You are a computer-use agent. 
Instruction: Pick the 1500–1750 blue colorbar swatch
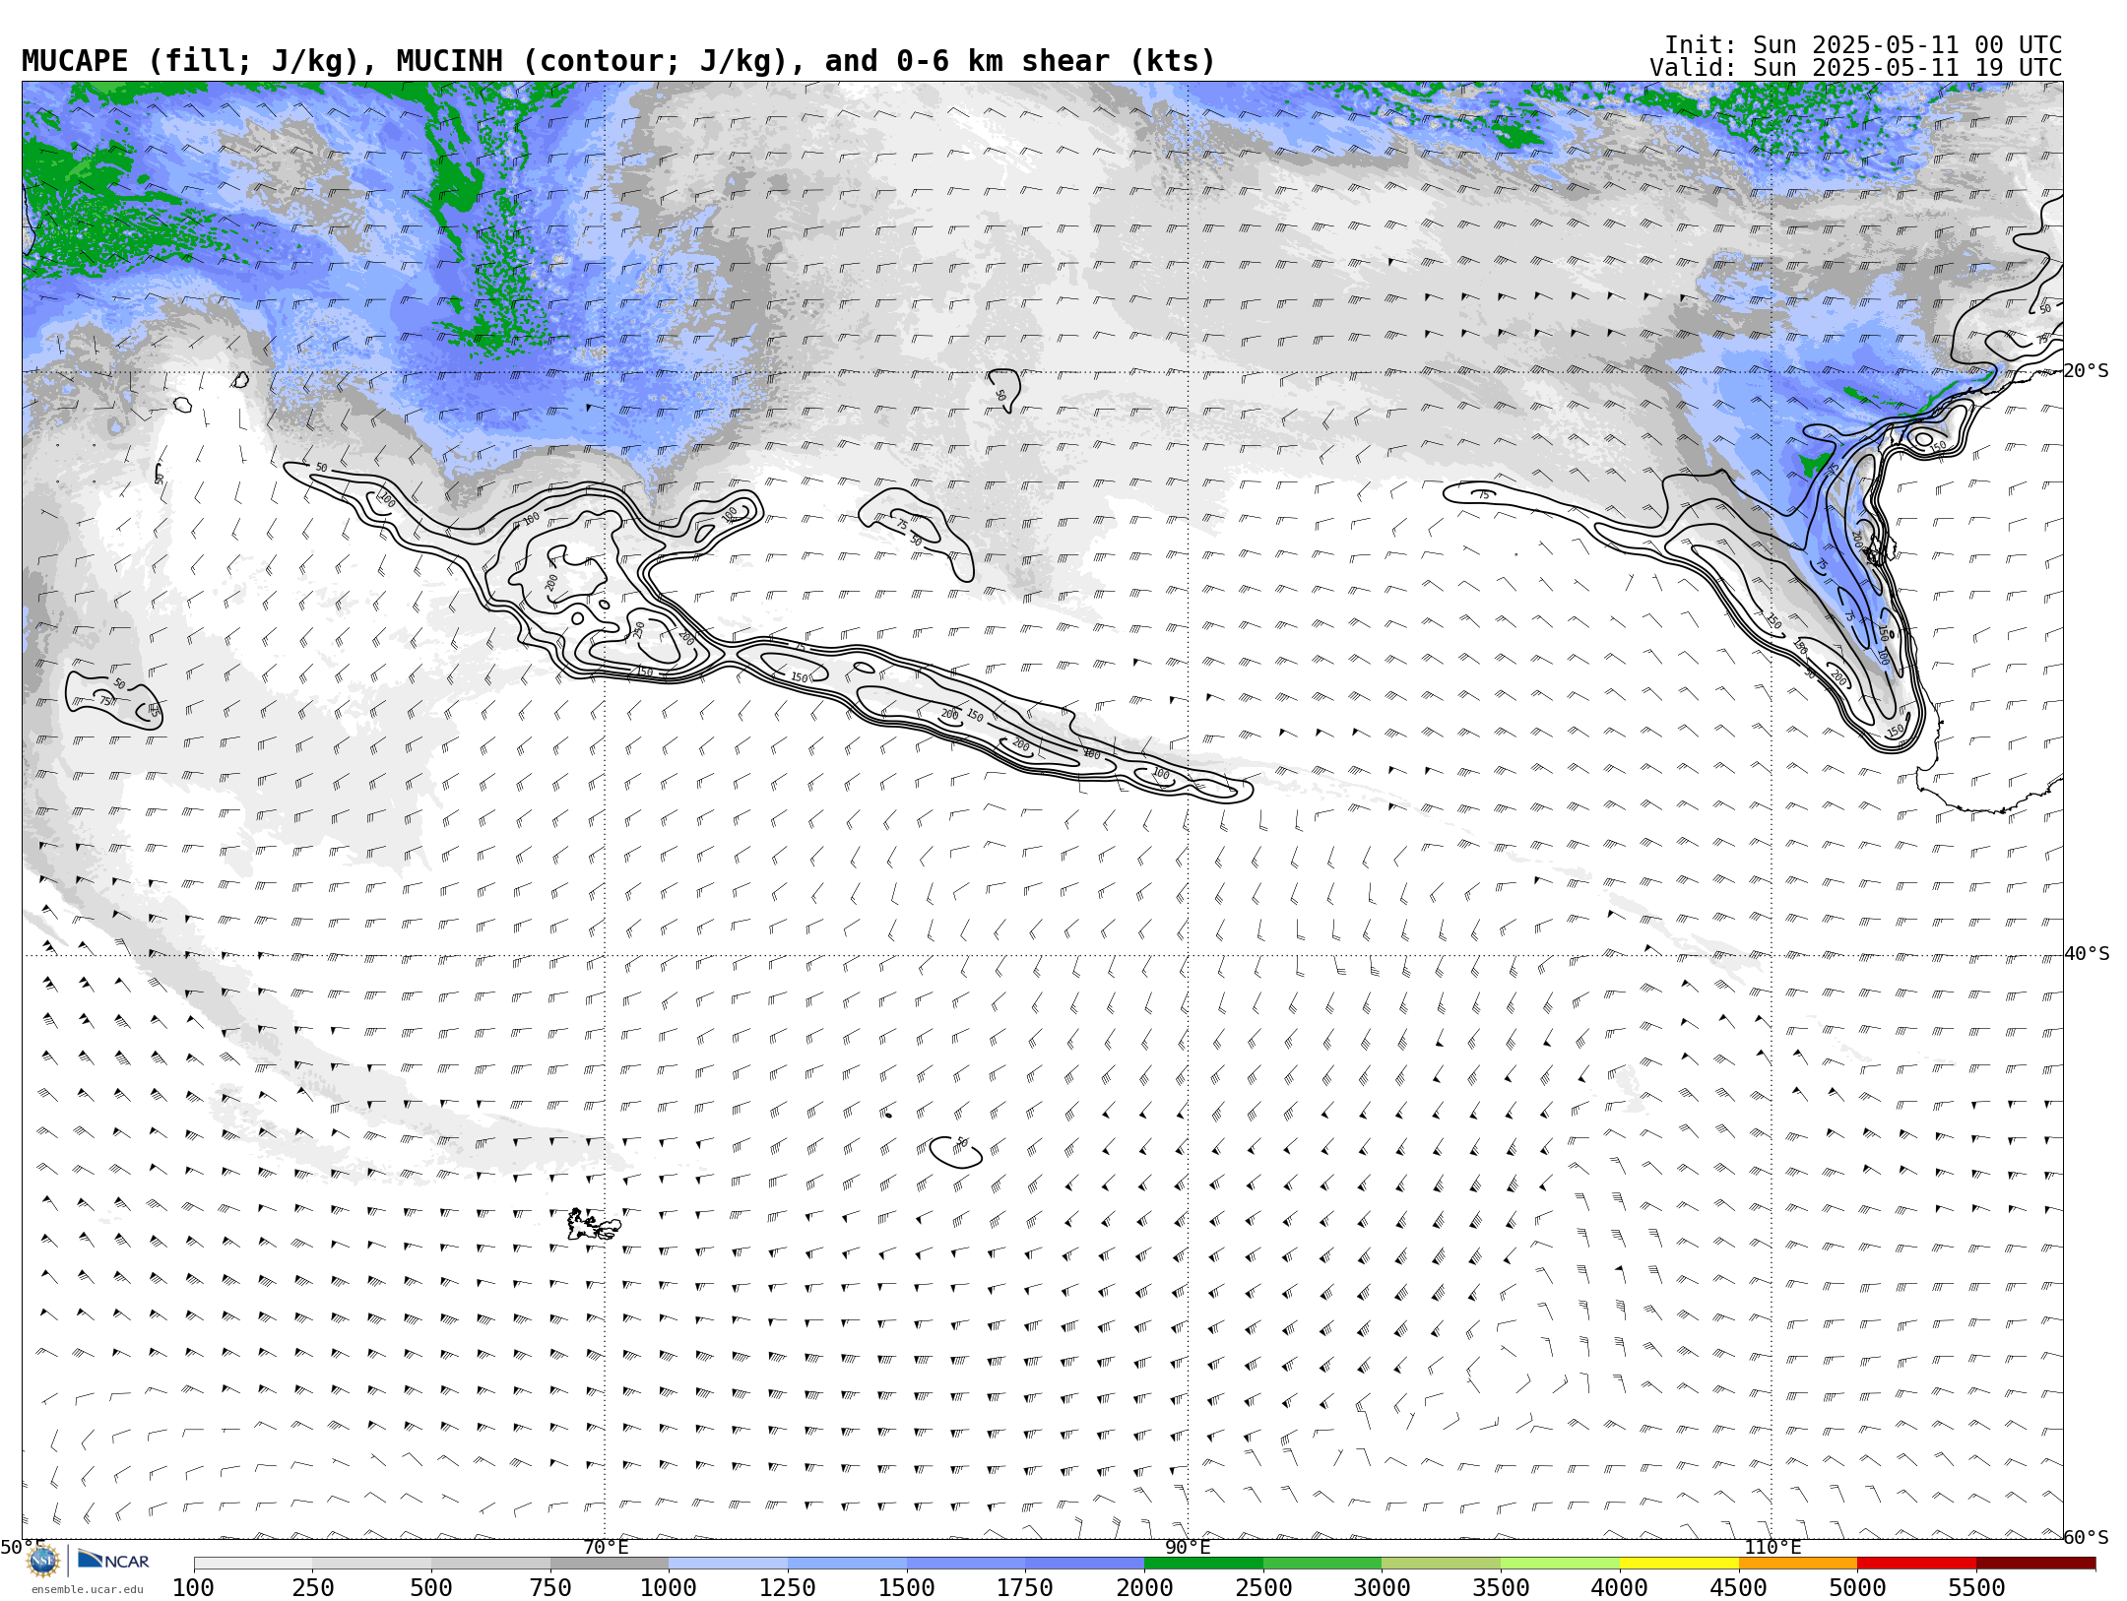(x=966, y=1563)
